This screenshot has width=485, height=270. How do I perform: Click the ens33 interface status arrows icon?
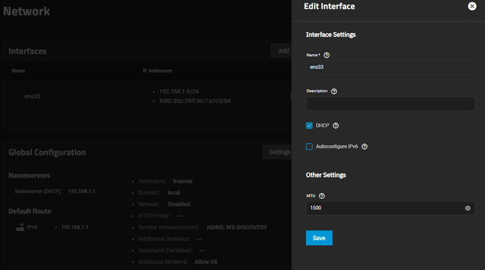pyautogui.click(x=17, y=96)
